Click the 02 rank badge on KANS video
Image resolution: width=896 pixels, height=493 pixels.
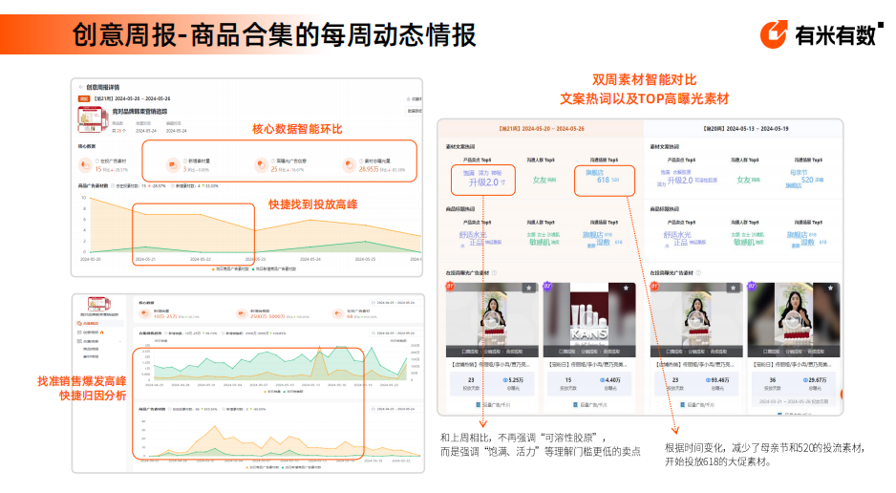coord(547,286)
